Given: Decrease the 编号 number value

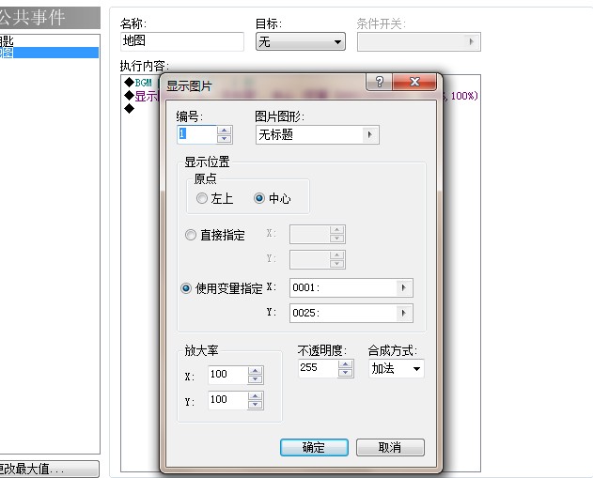Looking at the screenshot, I should click(225, 139).
